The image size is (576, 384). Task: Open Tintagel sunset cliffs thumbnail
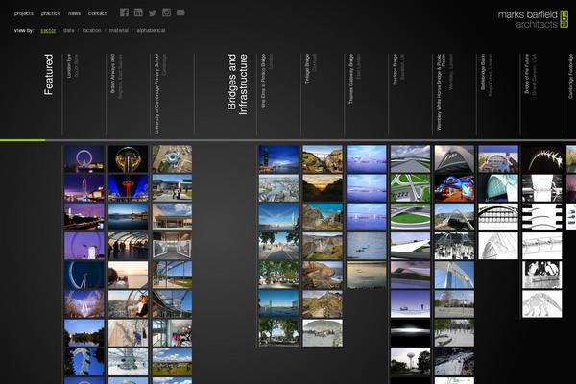[x=323, y=188]
